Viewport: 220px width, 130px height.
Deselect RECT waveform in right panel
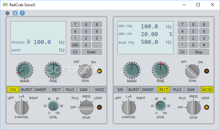pyautogui.click(x=164, y=89)
